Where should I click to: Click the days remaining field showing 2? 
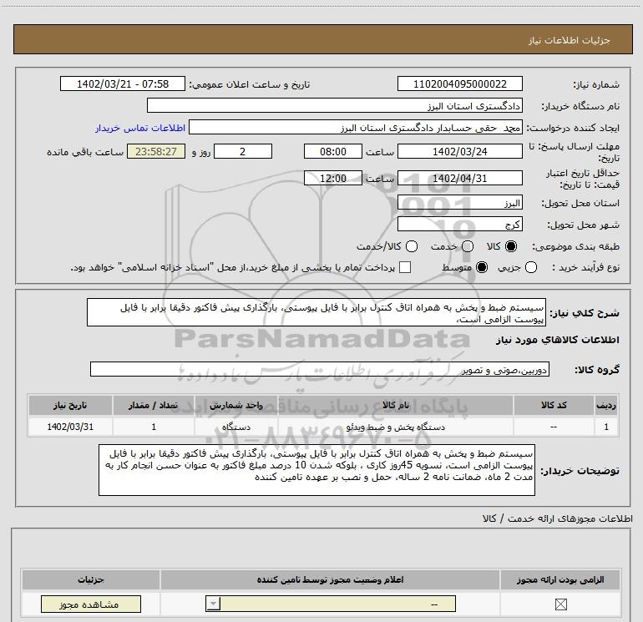(243, 152)
